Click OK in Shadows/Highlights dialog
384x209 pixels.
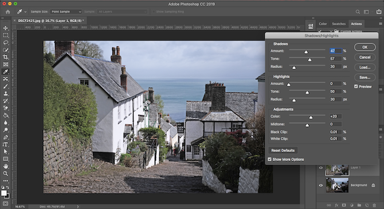coord(365,47)
